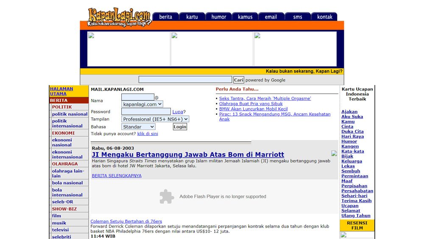Click the Flash Player puzzle-piece icon
The width and height of the screenshot is (424, 239).
pos(167,197)
